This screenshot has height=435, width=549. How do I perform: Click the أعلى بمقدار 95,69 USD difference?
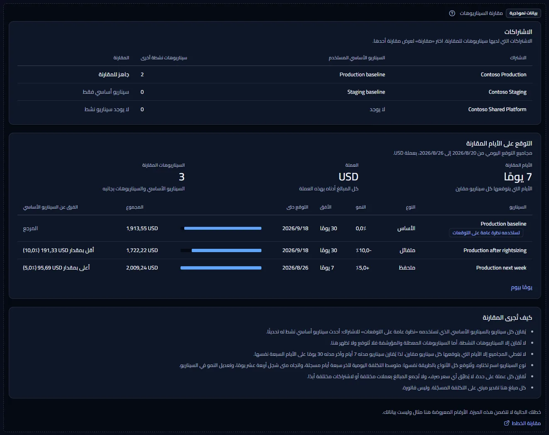coord(56,268)
